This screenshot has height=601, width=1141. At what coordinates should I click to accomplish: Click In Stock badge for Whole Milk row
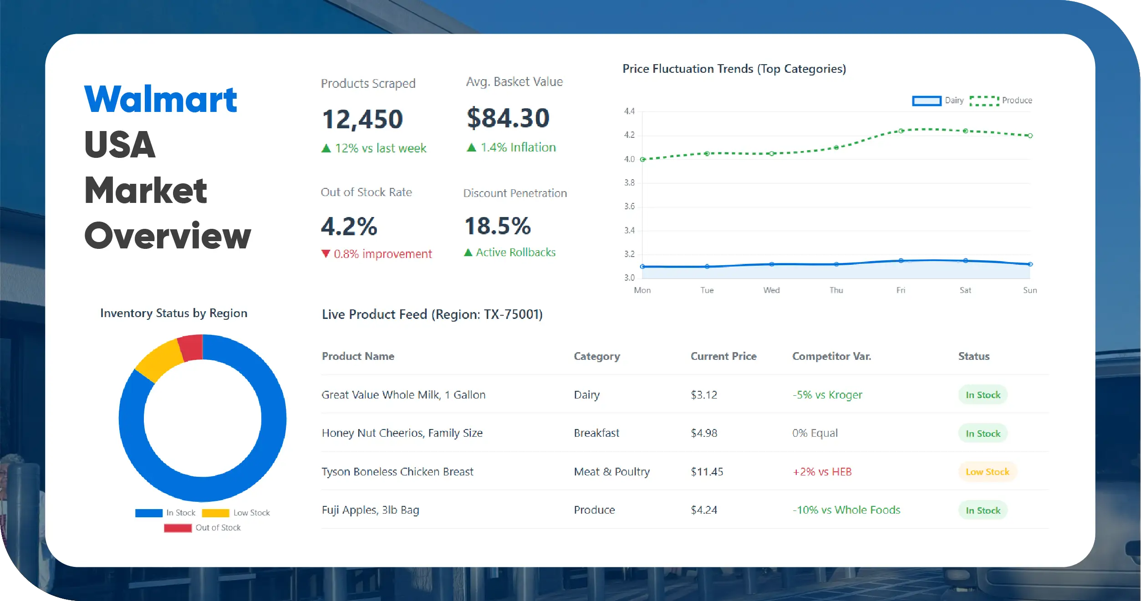point(983,395)
